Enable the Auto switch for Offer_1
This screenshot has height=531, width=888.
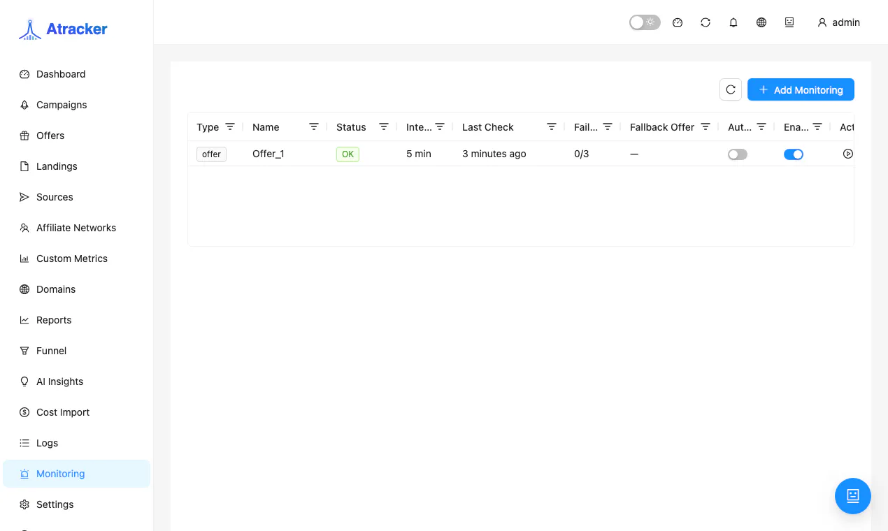(738, 154)
